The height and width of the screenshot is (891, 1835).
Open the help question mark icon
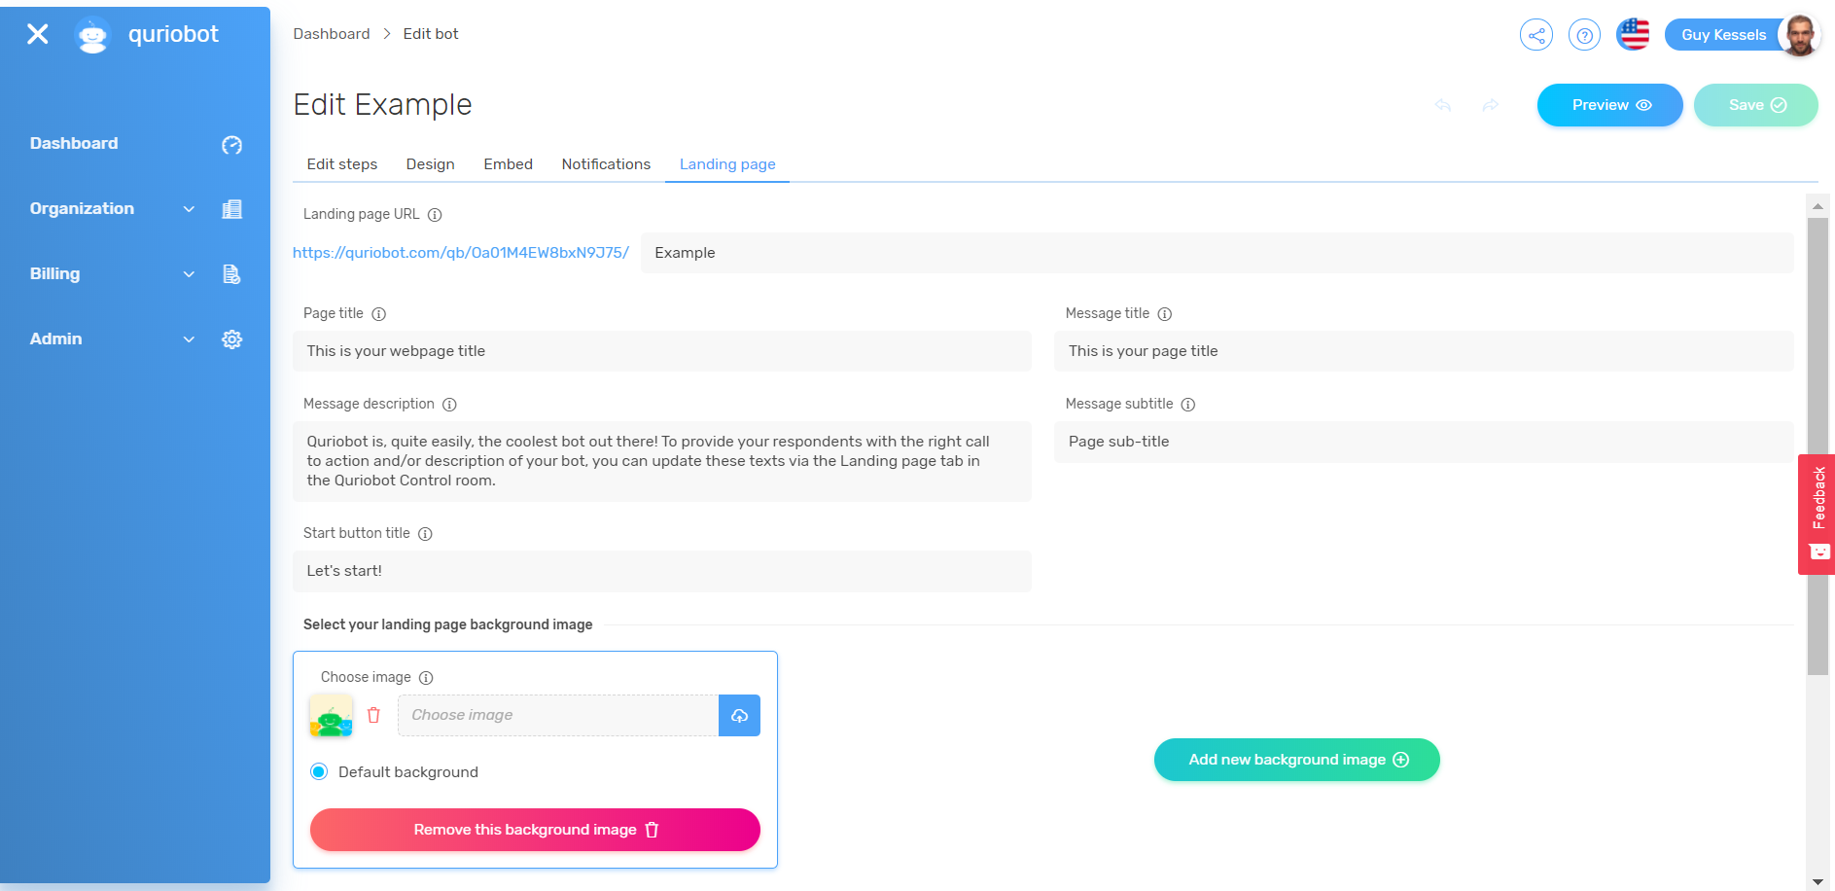pyautogui.click(x=1584, y=35)
